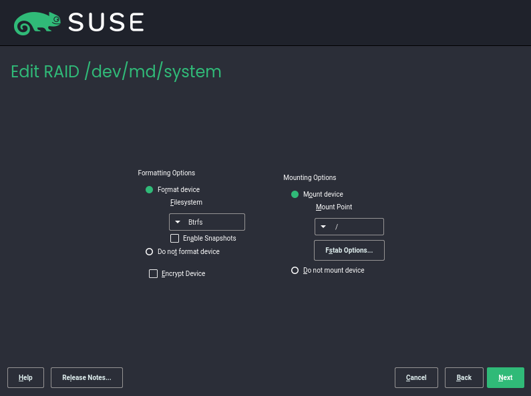531x396 pixels.
Task: Choose Do not mount device
Action: pyautogui.click(x=295, y=271)
